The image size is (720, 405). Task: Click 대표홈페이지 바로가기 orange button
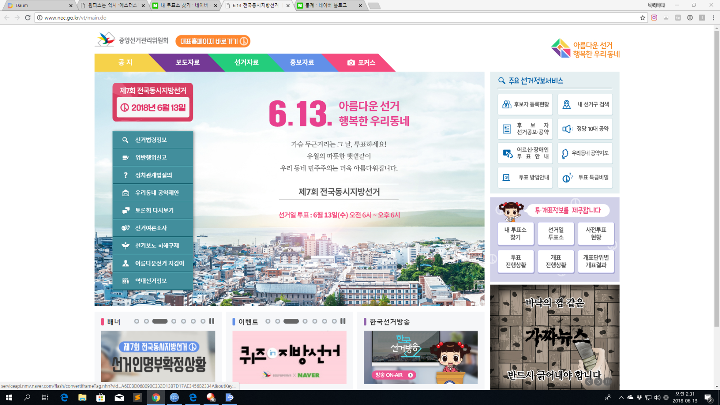pos(213,41)
